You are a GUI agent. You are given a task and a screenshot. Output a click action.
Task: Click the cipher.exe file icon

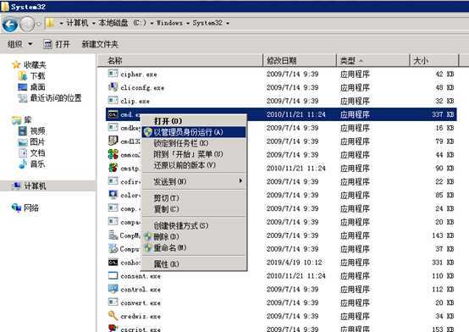point(113,74)
